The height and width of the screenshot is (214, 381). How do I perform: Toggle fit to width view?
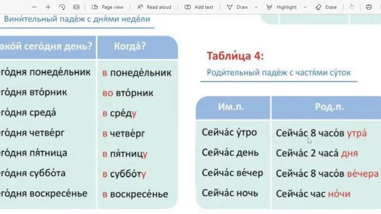pos(76,7)
